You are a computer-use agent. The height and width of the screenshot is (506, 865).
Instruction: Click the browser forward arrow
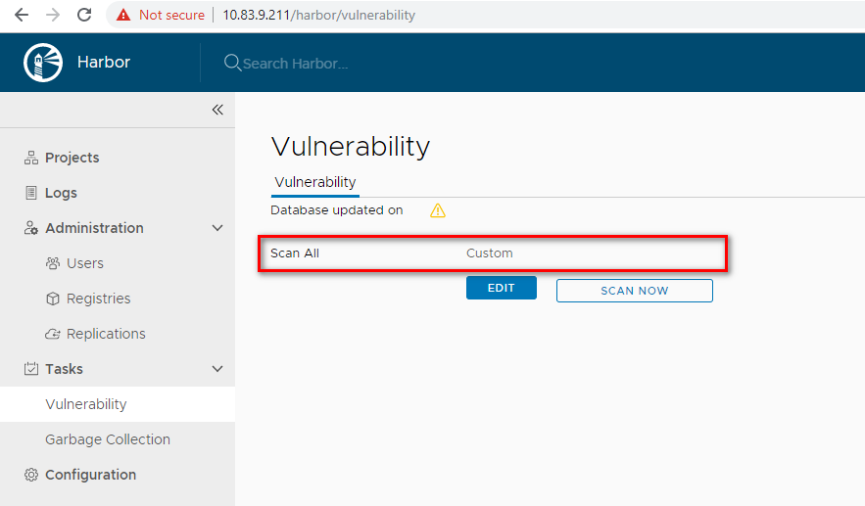tap(53, 15)
